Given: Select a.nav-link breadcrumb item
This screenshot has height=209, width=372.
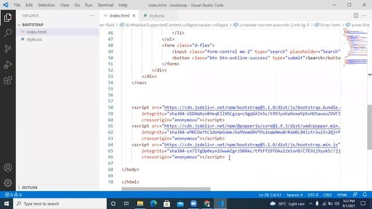Looking at the screenshot, I should click(358, 25).
